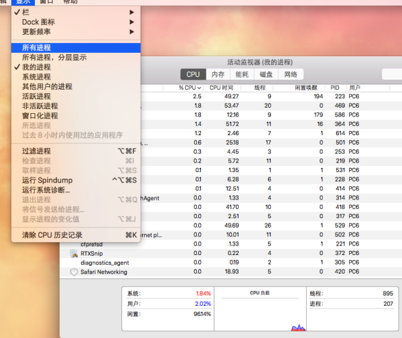
Task: Open the Dock 图标 submenu
Action: [x=76, y=22]
